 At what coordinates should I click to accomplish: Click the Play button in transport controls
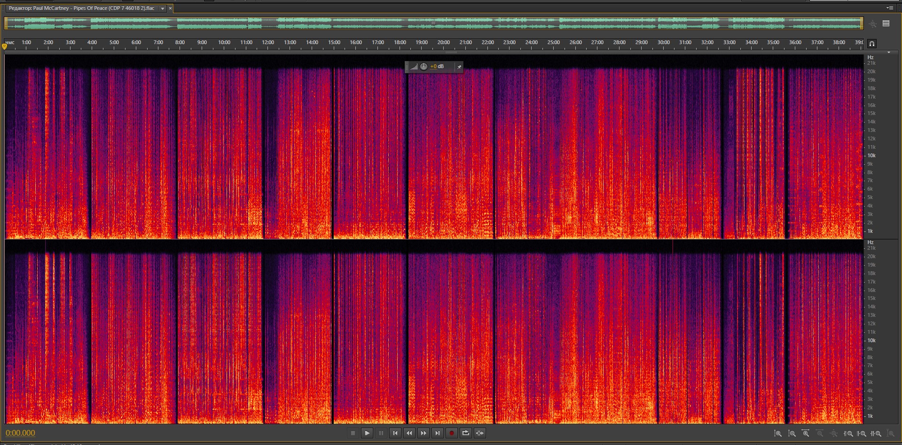[x=367, y=433]
